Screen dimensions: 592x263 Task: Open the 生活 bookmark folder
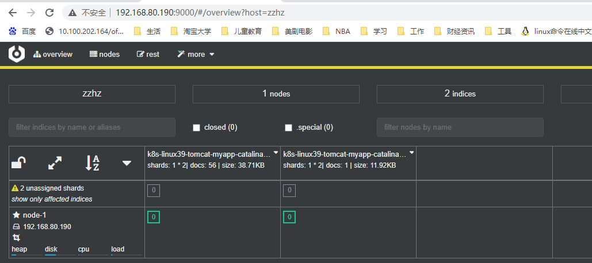tap(147, 31)
